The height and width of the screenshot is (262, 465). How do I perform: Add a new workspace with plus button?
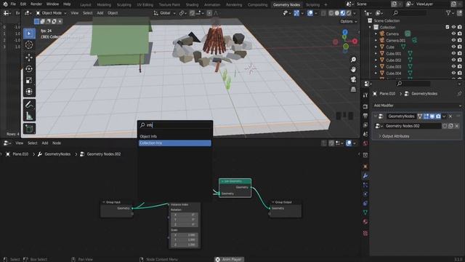click(x=325, y=5)
